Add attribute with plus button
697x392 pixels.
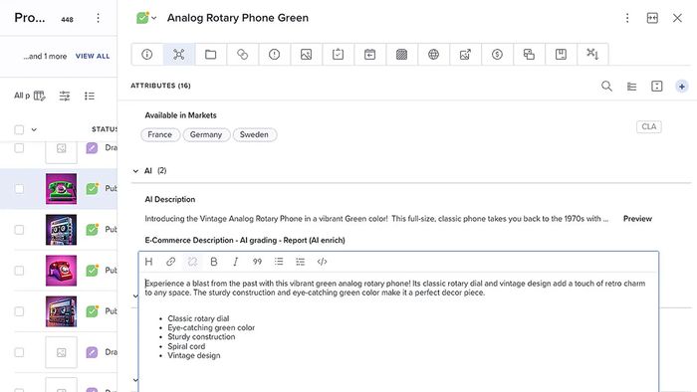[x=681, y=87]
